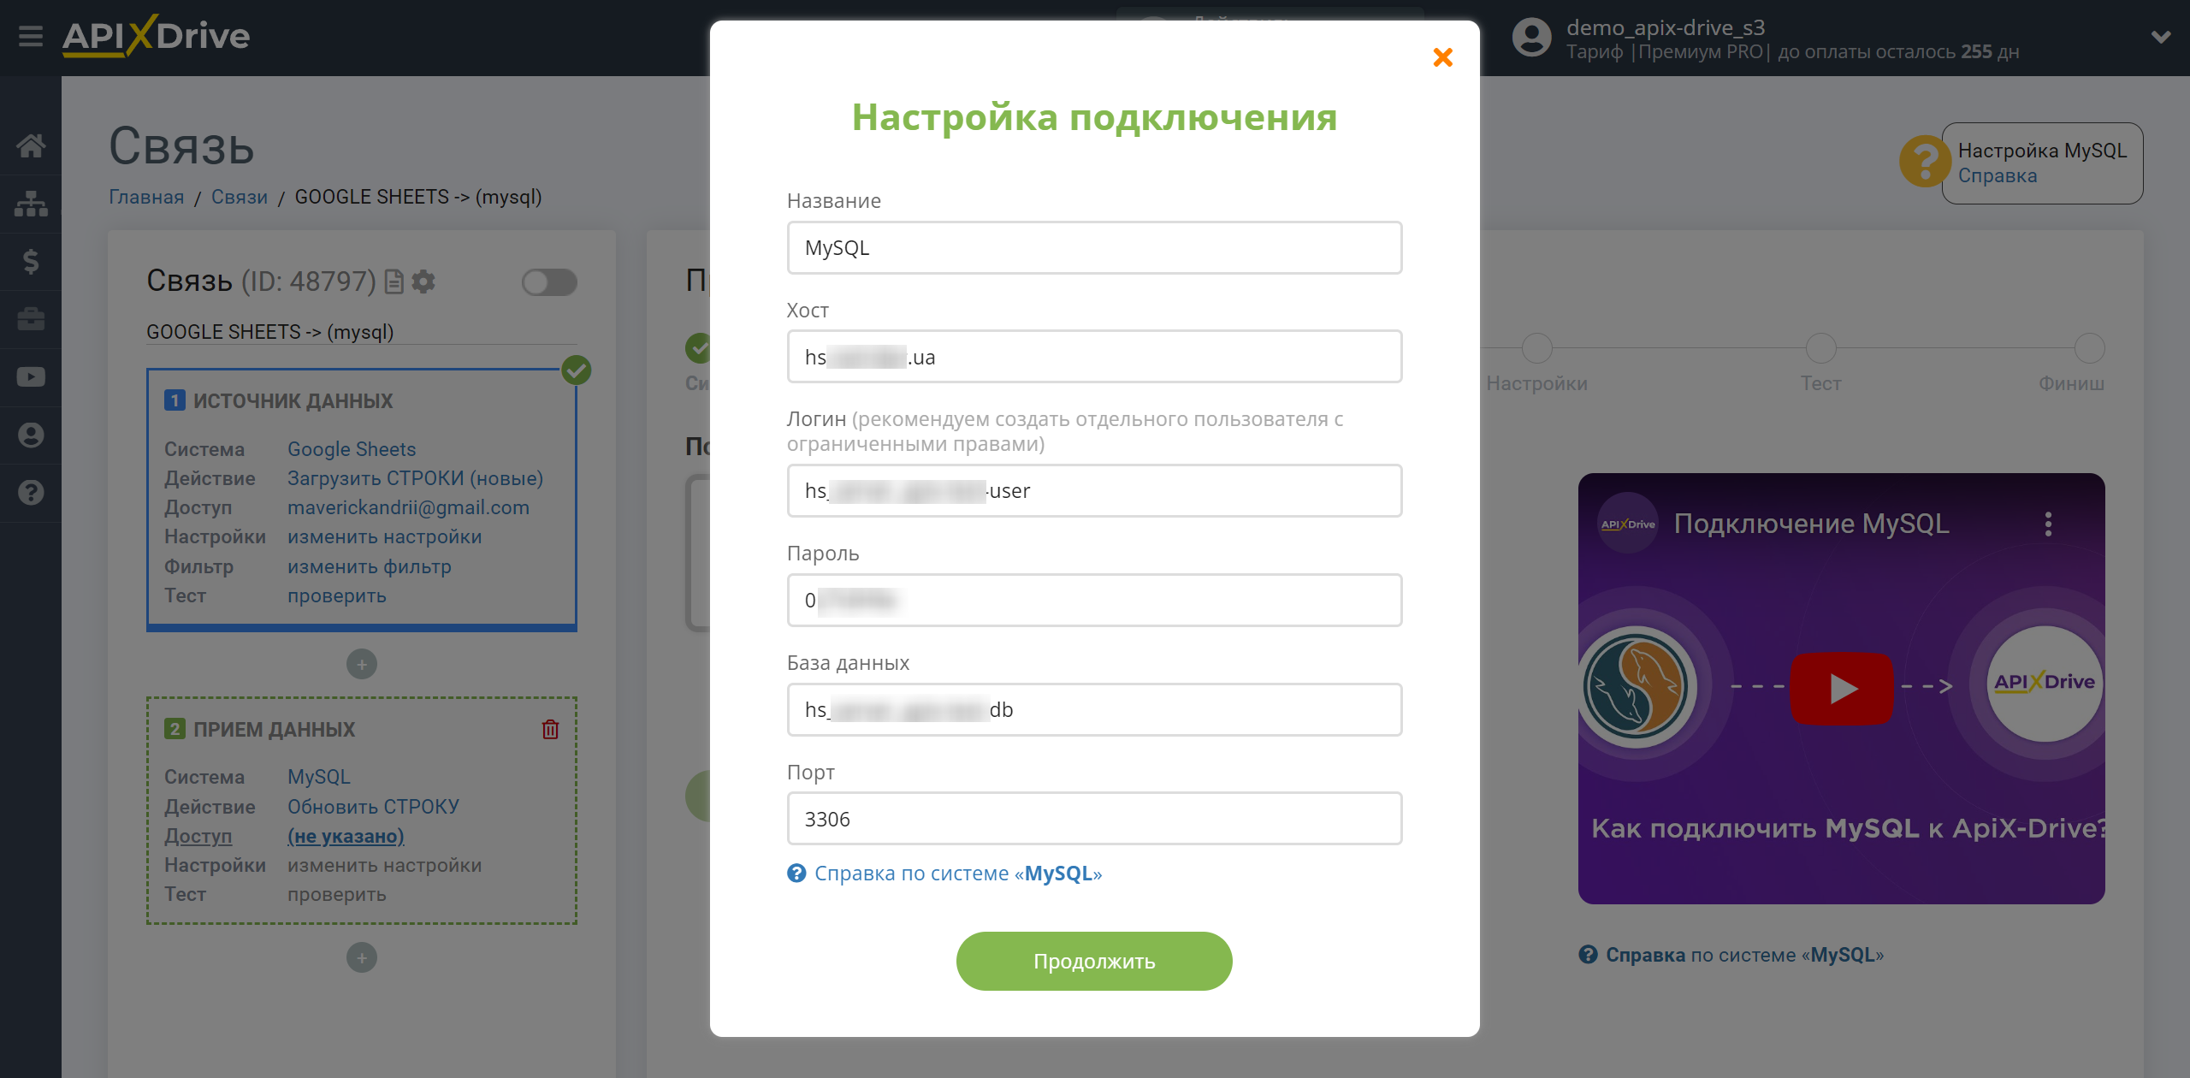Toggle the connection on/off switch
The height and width of the screenshot is (1078, 2190).
[549, 281]
